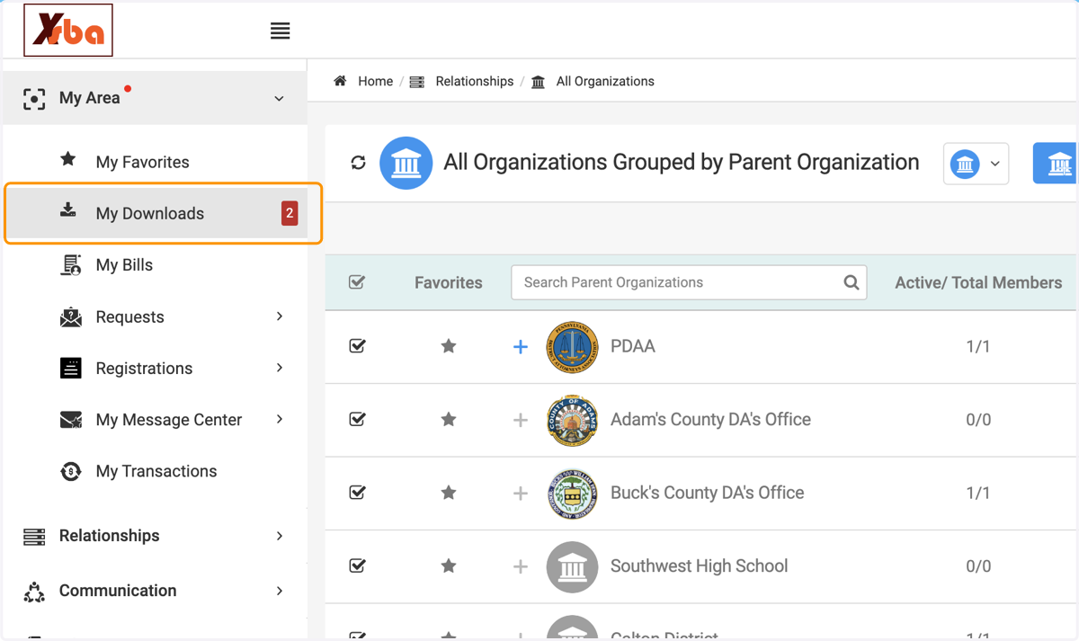Expand the Requests submenu arrow
This screenshot has height=641, width=1079.
280,316
